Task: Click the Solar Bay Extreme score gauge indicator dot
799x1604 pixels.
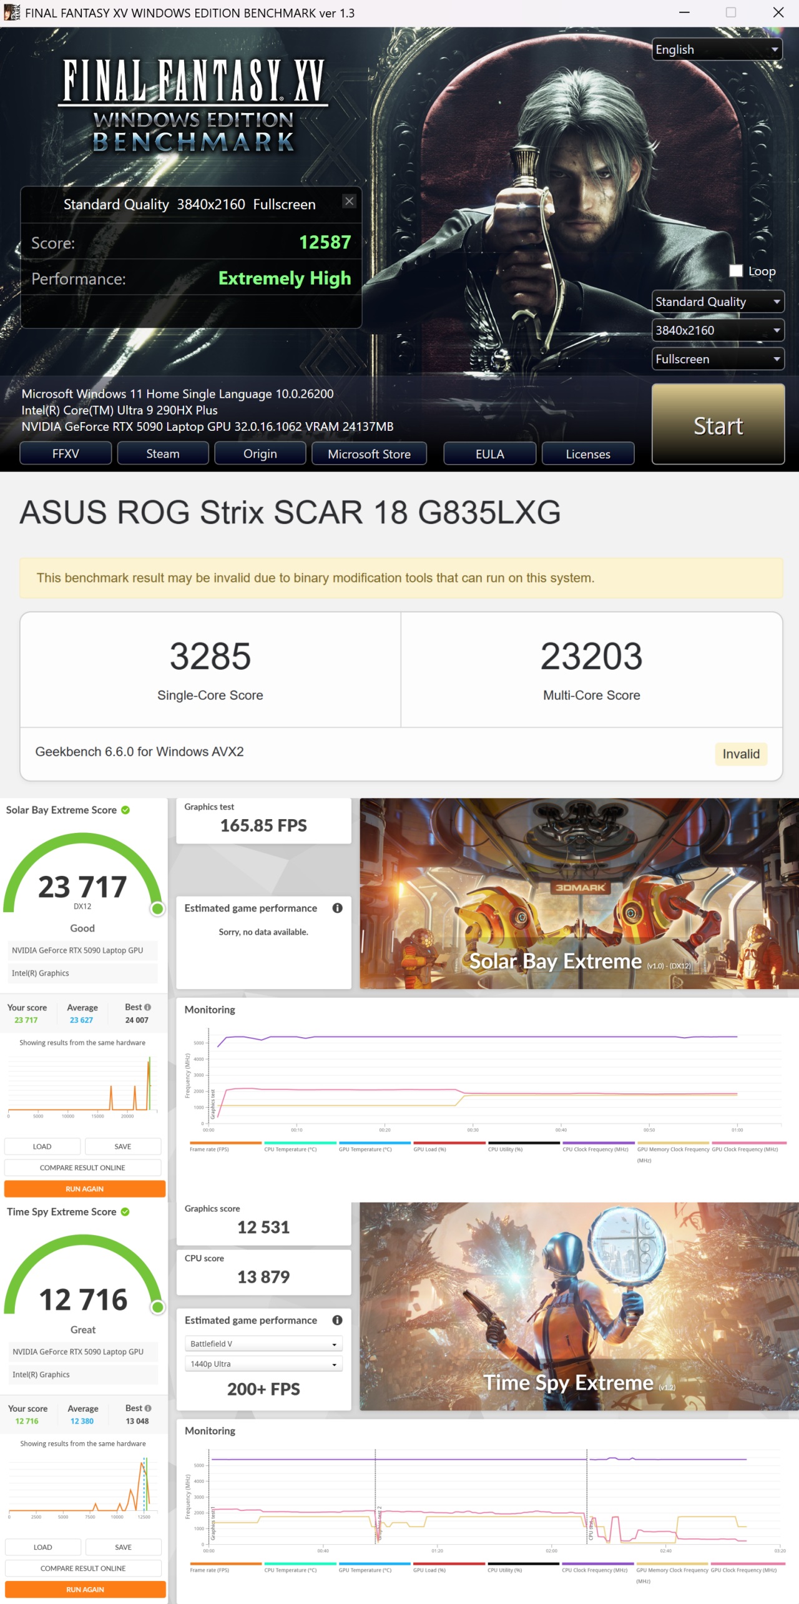Action: coord(158,909)
